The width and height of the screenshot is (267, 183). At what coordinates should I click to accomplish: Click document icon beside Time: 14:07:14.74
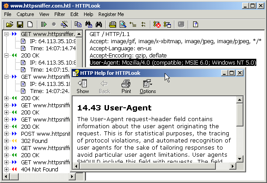coord(23,49)
